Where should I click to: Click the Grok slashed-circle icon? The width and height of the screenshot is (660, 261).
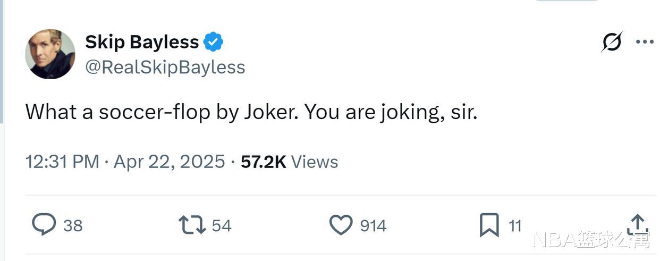612,42
